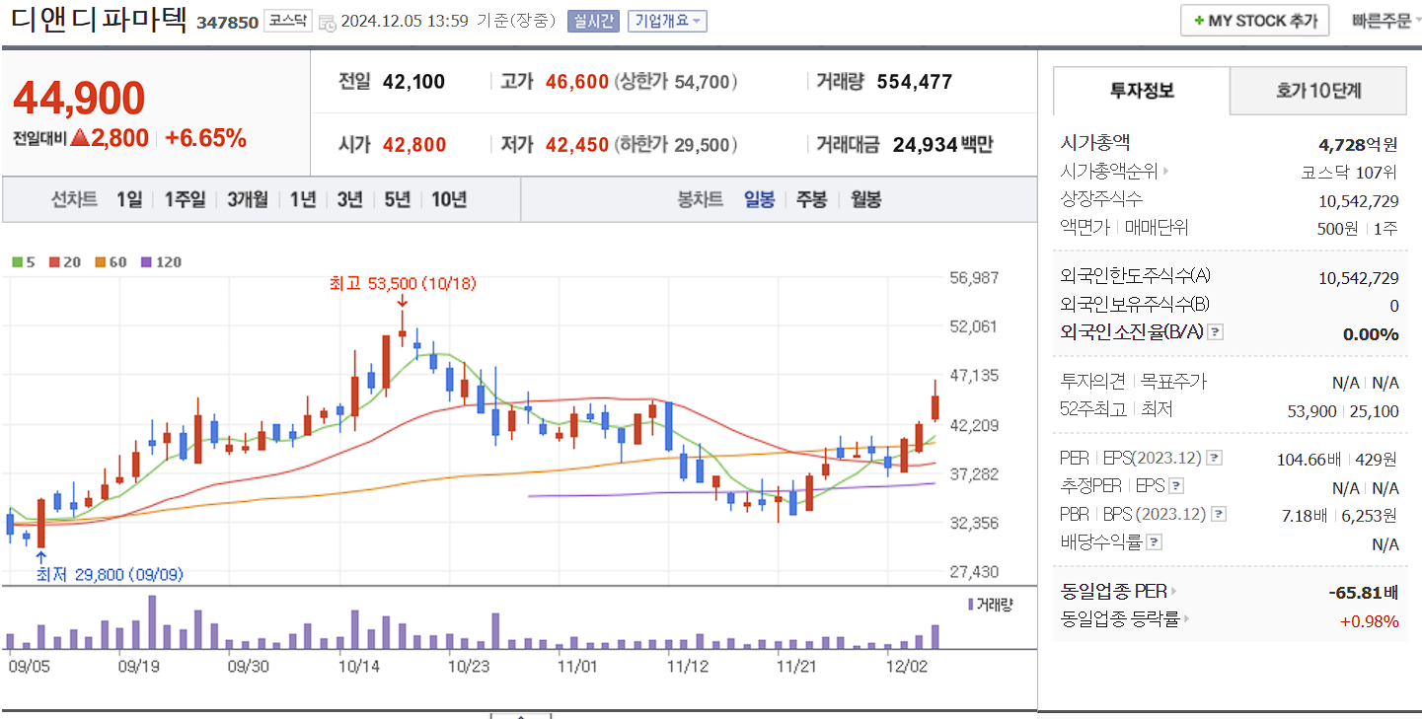The width and height of the screenshot is (1422, 719).
Task: Select the 3년 line chart period
Action: (x=349, y=199)
